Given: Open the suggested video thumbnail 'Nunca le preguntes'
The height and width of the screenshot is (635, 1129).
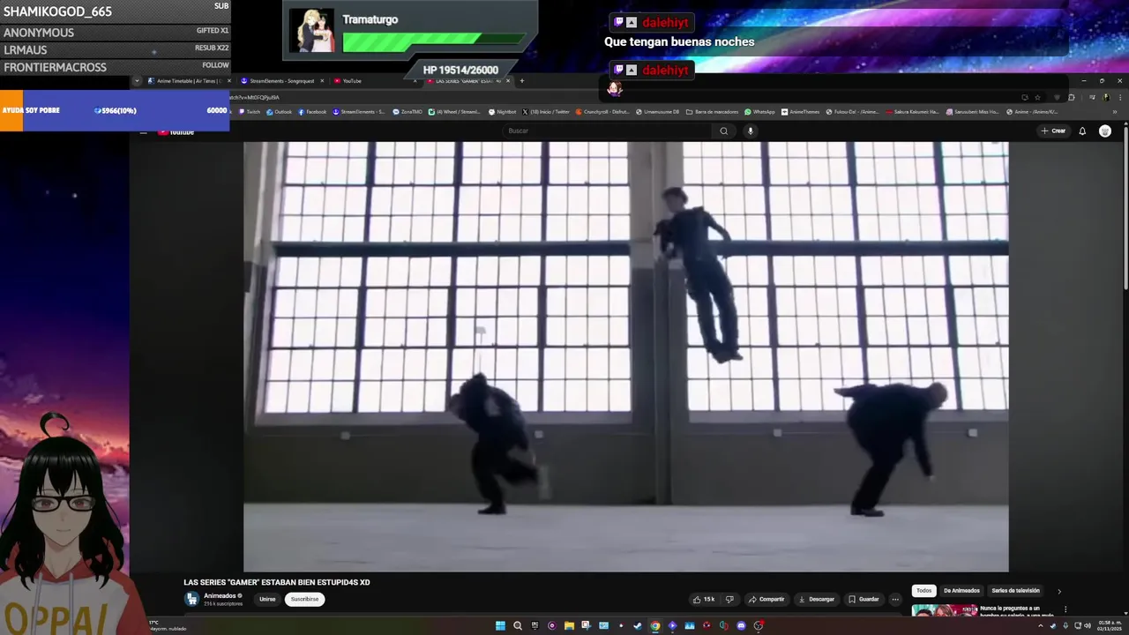Looking at the screenshot, I should click(944, 610).
